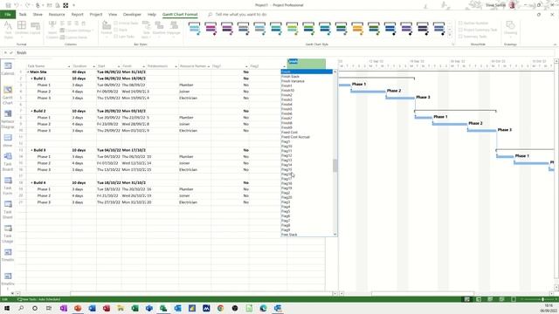Open Microsoft Edge from the taskbar
Viewport: 559px width, 314px height.
[x=263, y=308]
